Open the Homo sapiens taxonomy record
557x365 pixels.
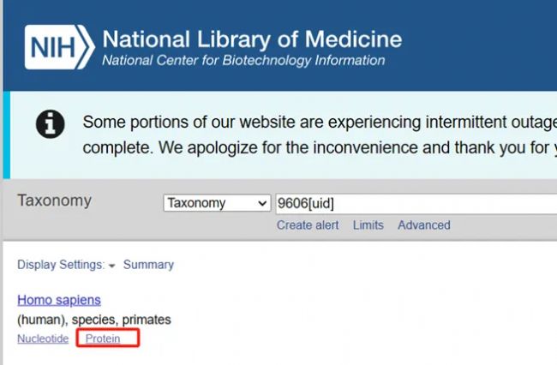59,301
